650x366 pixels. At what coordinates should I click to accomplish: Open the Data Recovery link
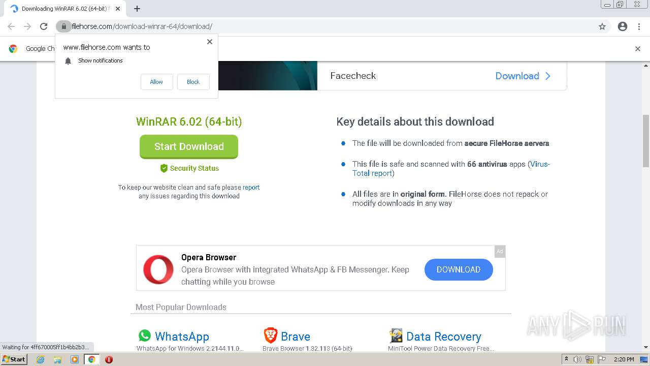[x=444, y=337]
